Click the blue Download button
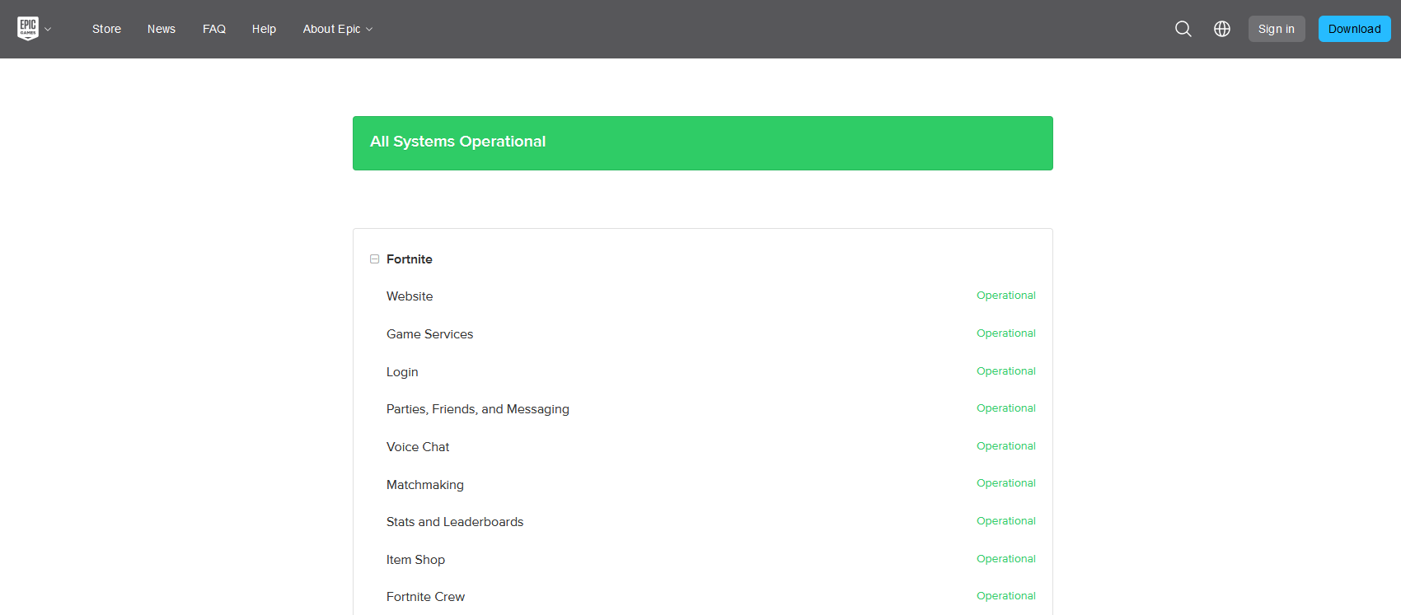Image resolution: width=1401 pixels, height=615 pixels. [x=1355, y=29]
